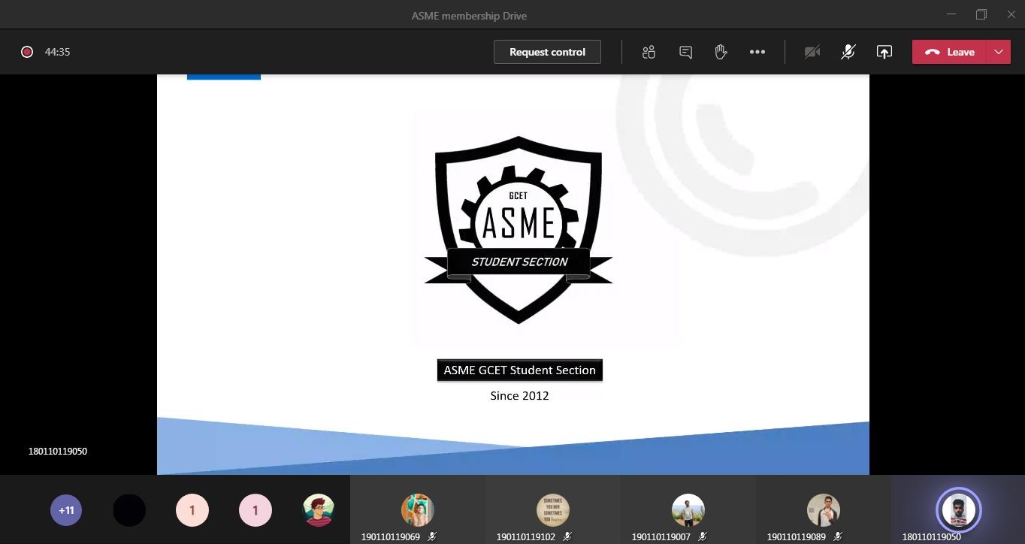
Task: Show the participants panel
Action: 649,52
